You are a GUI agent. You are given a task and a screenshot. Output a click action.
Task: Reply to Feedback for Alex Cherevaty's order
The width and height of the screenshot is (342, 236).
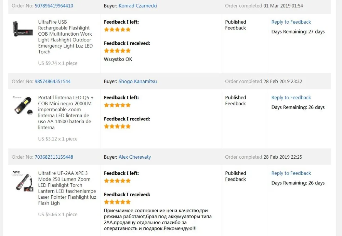point(291,173)
